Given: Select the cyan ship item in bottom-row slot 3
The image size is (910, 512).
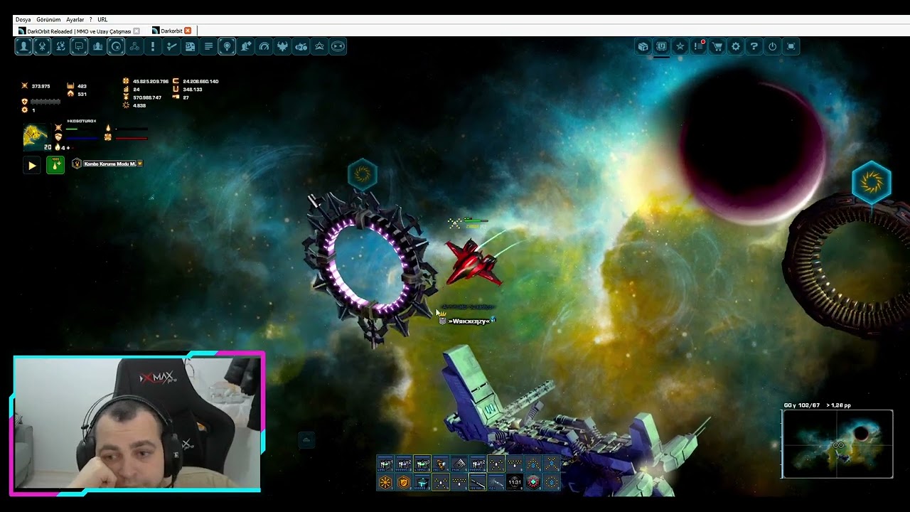Looking at the screenshot, I should click(x=422, y=482).
